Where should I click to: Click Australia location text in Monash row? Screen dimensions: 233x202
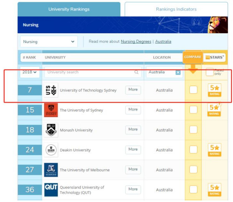pos(164,130)
